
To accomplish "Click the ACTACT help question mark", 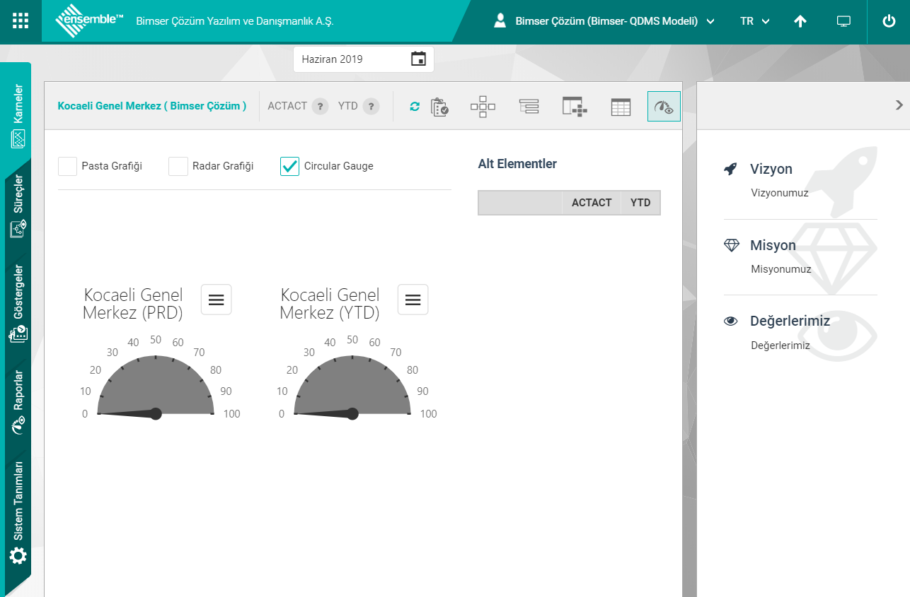I will [x=320, y=107].
